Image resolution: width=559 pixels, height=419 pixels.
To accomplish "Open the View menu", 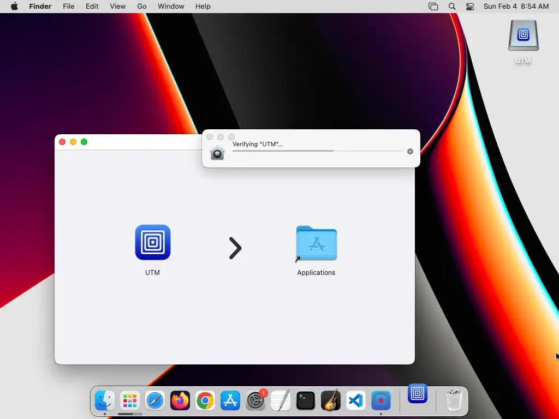I will (x=118, y=7).
